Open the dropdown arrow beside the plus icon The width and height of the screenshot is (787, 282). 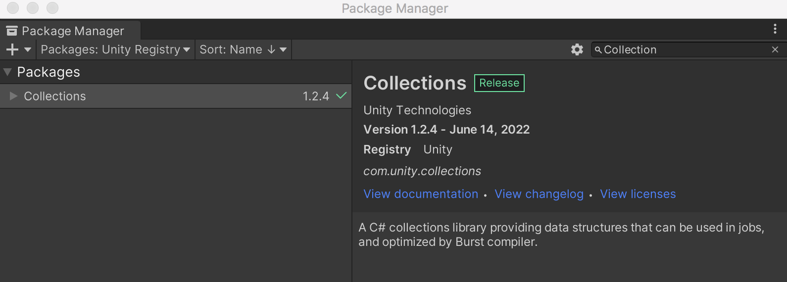click(28, 49)
